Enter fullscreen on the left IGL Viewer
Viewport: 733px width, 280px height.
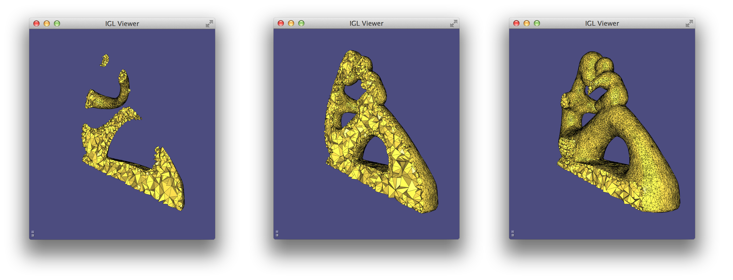click(x=209, y=24)
